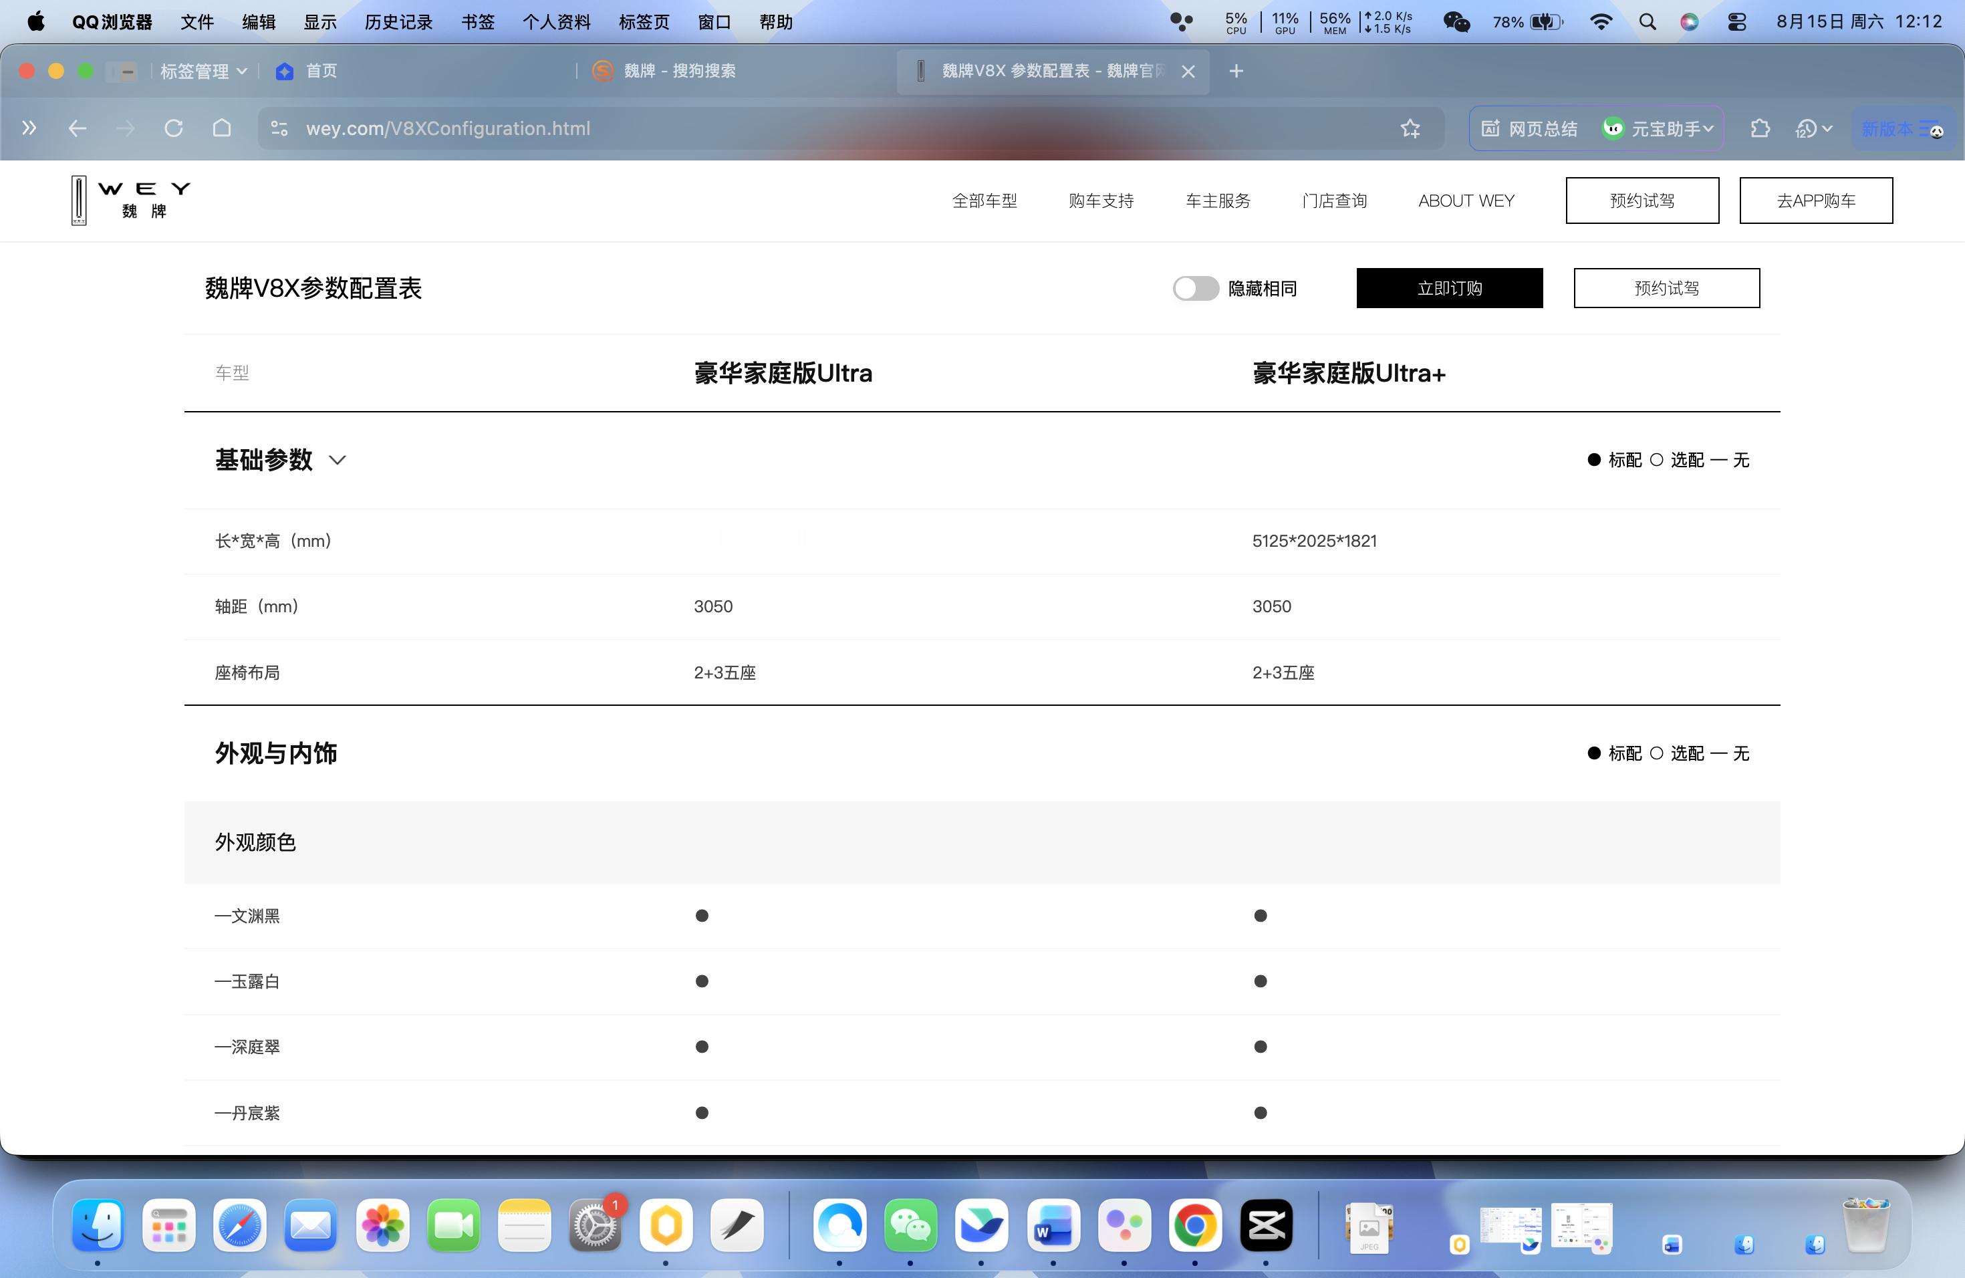Click the Wi-Fi icon in menu bar

point(1601,22)
